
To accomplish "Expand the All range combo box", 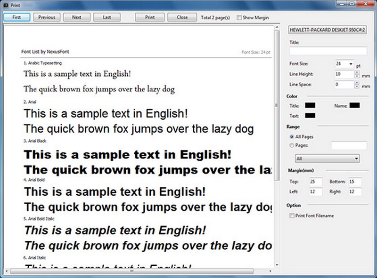I will (x=356, y=159).
